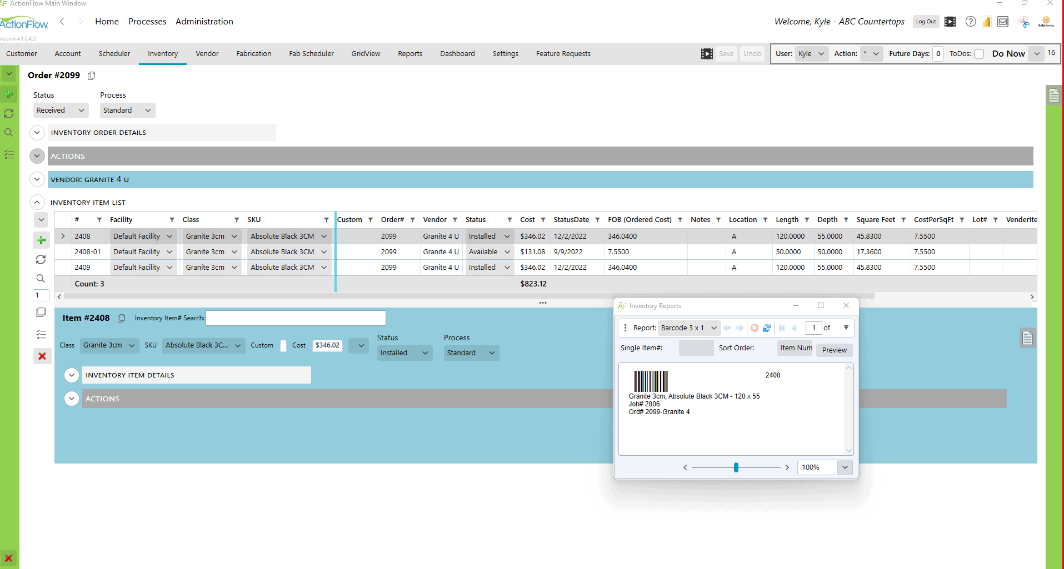Open the help question-mark icon

coord(971,22)
